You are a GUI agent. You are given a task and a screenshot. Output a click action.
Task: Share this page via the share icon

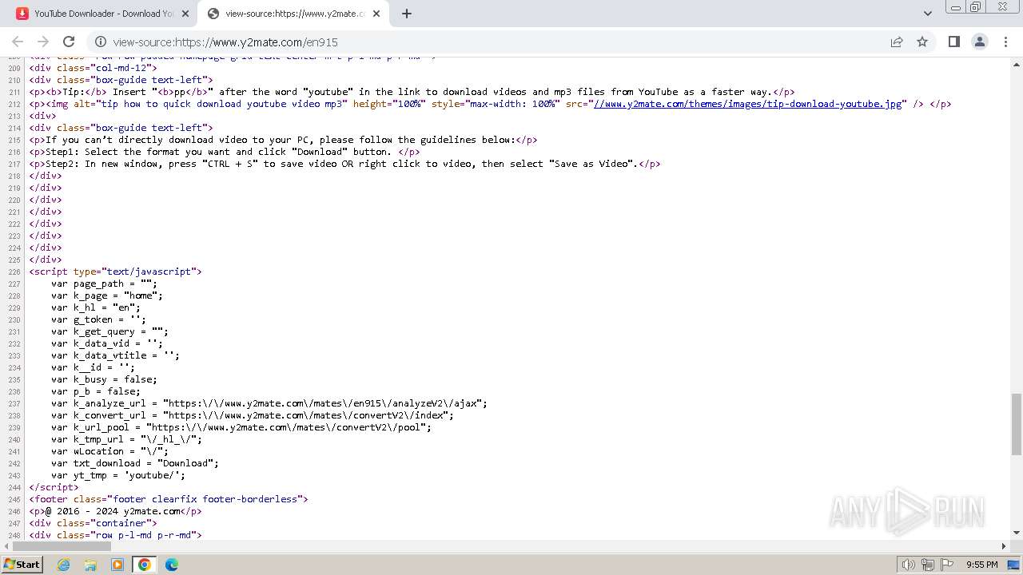(x=897, y=42)
